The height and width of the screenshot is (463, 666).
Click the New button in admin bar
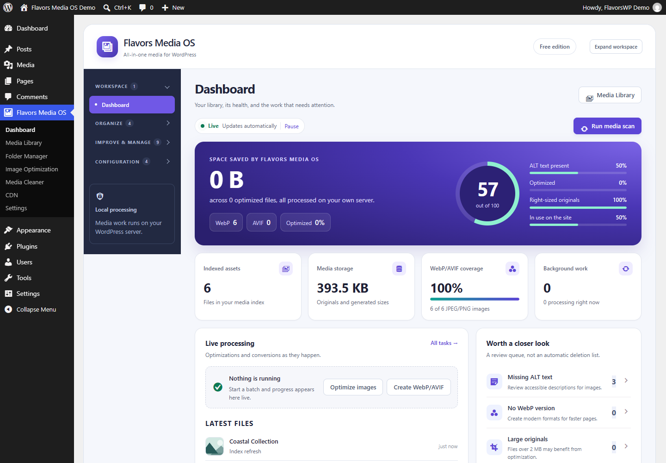pyautogui.click(x=173, y=7)
